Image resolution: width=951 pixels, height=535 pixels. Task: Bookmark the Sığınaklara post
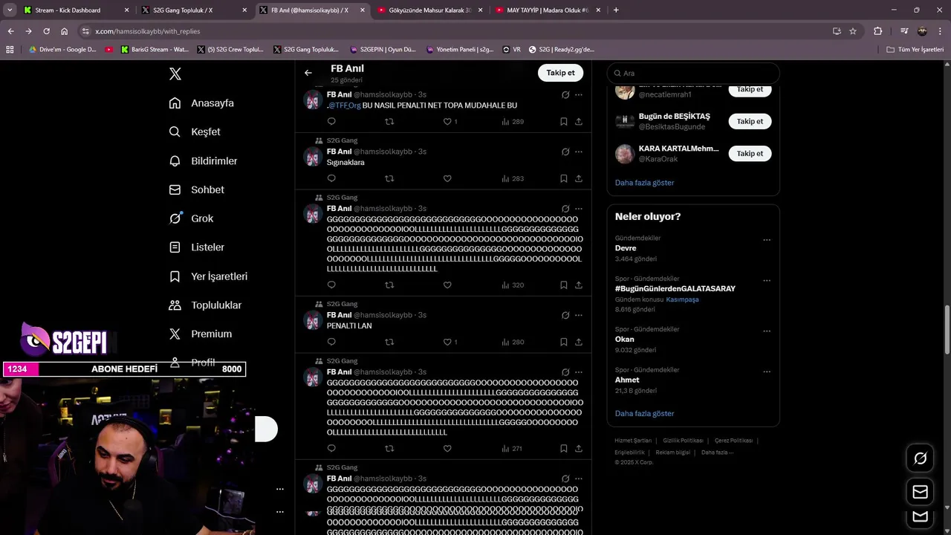click(x=564, y=178)
